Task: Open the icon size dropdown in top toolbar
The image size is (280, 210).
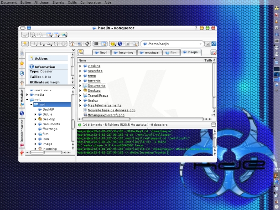Action: tap(51, 36)
